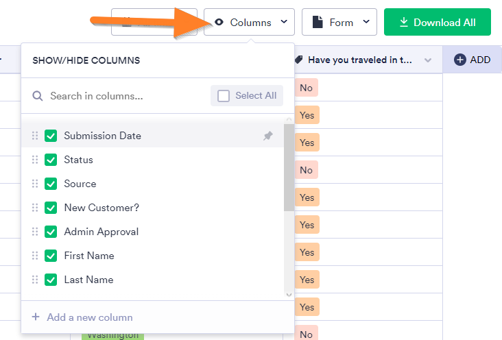
Task: Uncheck the Submission Date column checkbox
Action: point(51,136)
